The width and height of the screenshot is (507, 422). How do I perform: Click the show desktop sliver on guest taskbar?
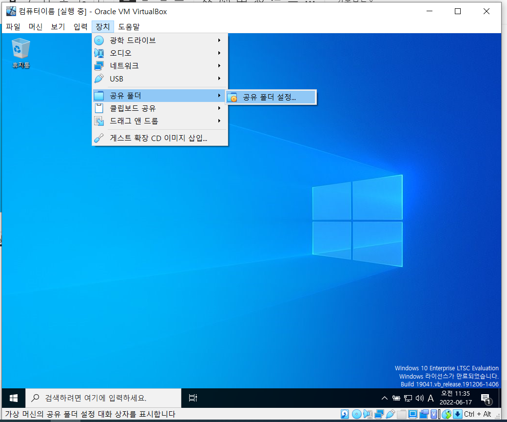(x=500, y=398)
